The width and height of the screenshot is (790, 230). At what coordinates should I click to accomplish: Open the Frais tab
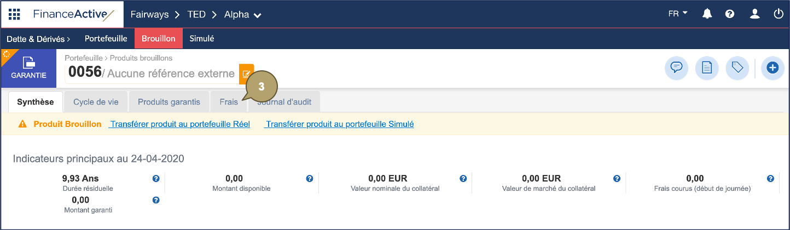(x=229, y=102)
